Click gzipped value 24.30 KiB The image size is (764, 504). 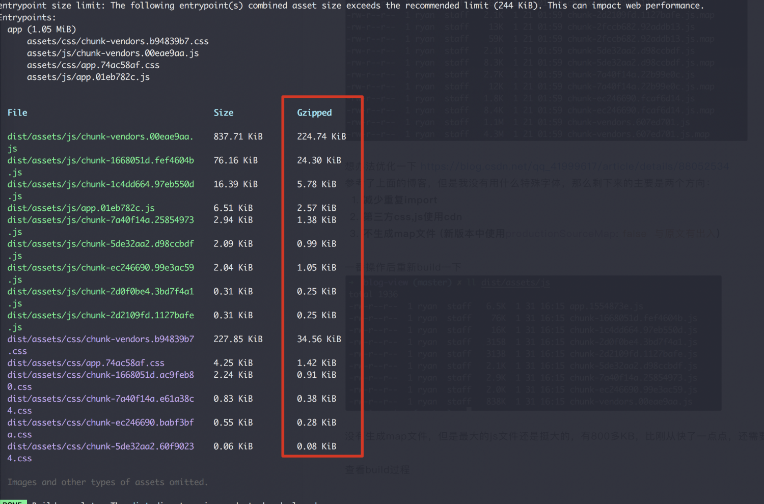click(x=319, y=160)
